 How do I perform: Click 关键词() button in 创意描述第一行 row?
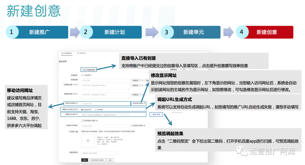click(135, 85)
